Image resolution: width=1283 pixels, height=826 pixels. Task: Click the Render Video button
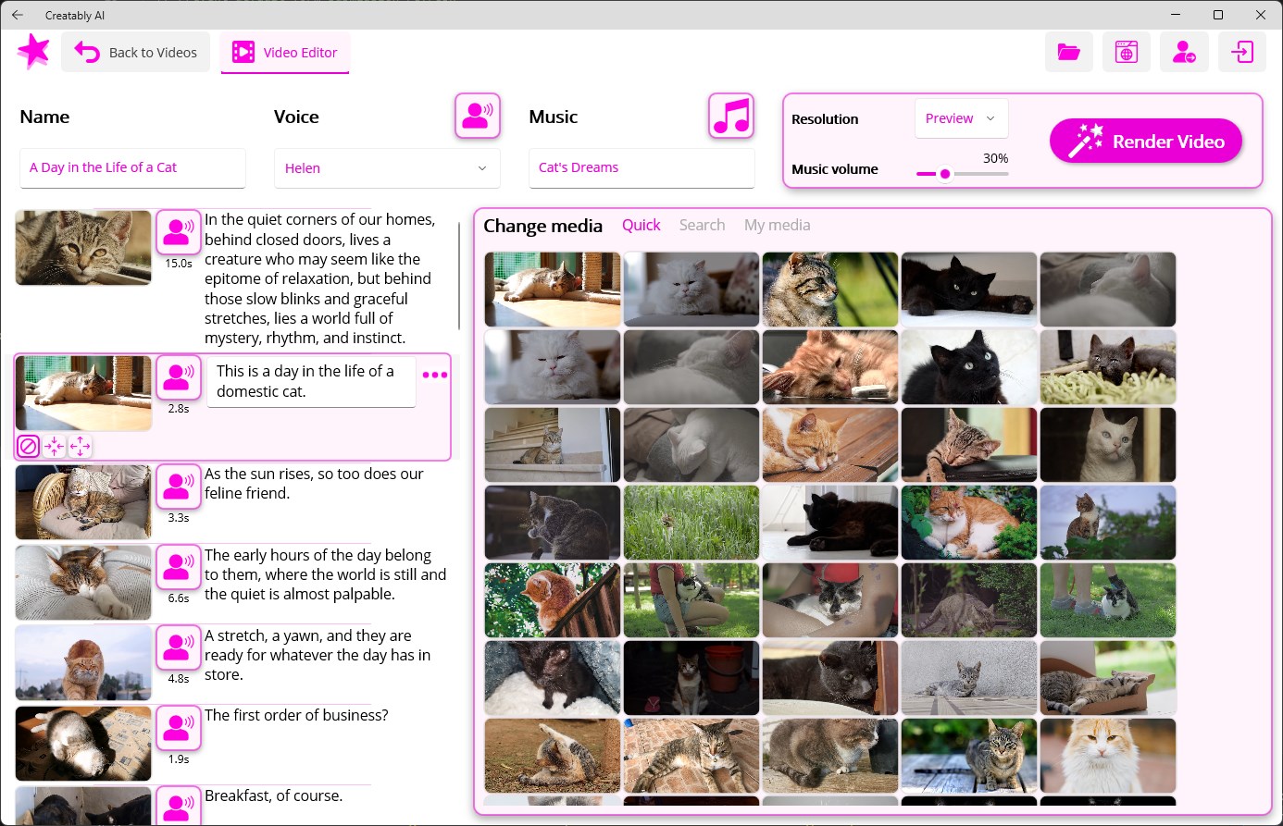click(x=1146, y=141)
